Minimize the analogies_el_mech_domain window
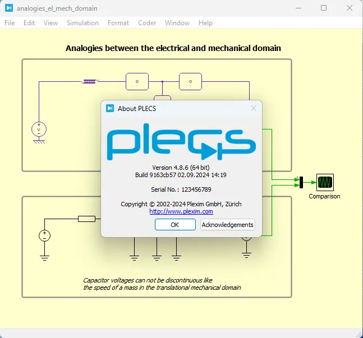The image size is (363, 338). (x=298, y=8)
